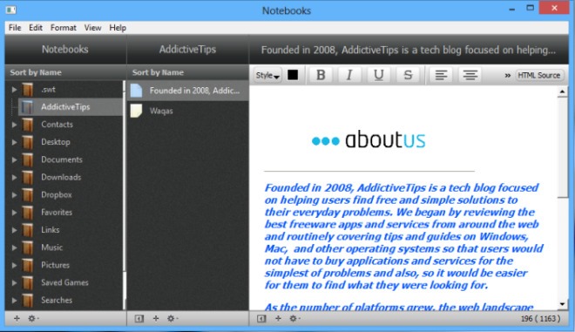575x332 pixels.
Task: Select the Pictures notebook label
Action: (55, 265)
